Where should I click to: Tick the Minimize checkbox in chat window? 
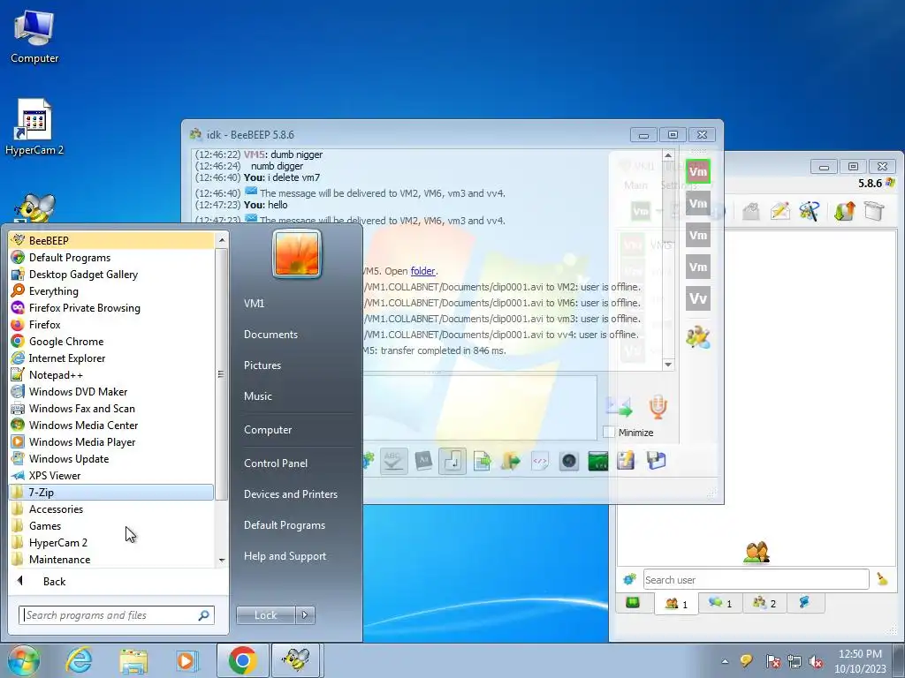coord(608,433)
